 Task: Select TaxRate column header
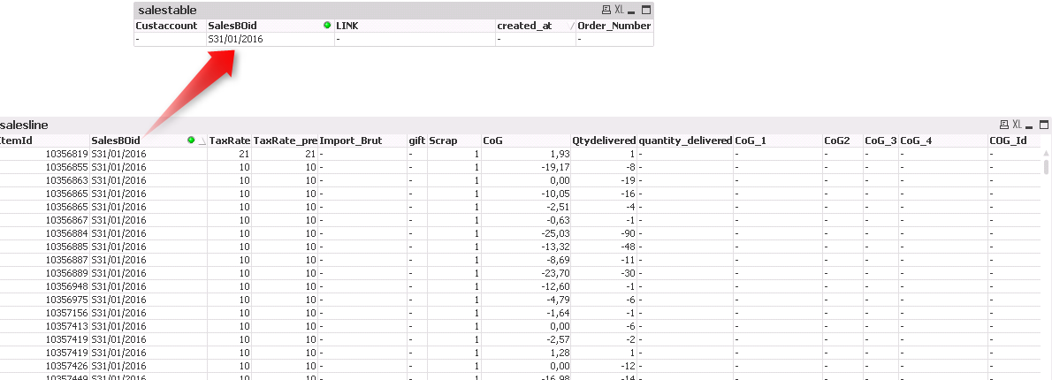point(230,141)
